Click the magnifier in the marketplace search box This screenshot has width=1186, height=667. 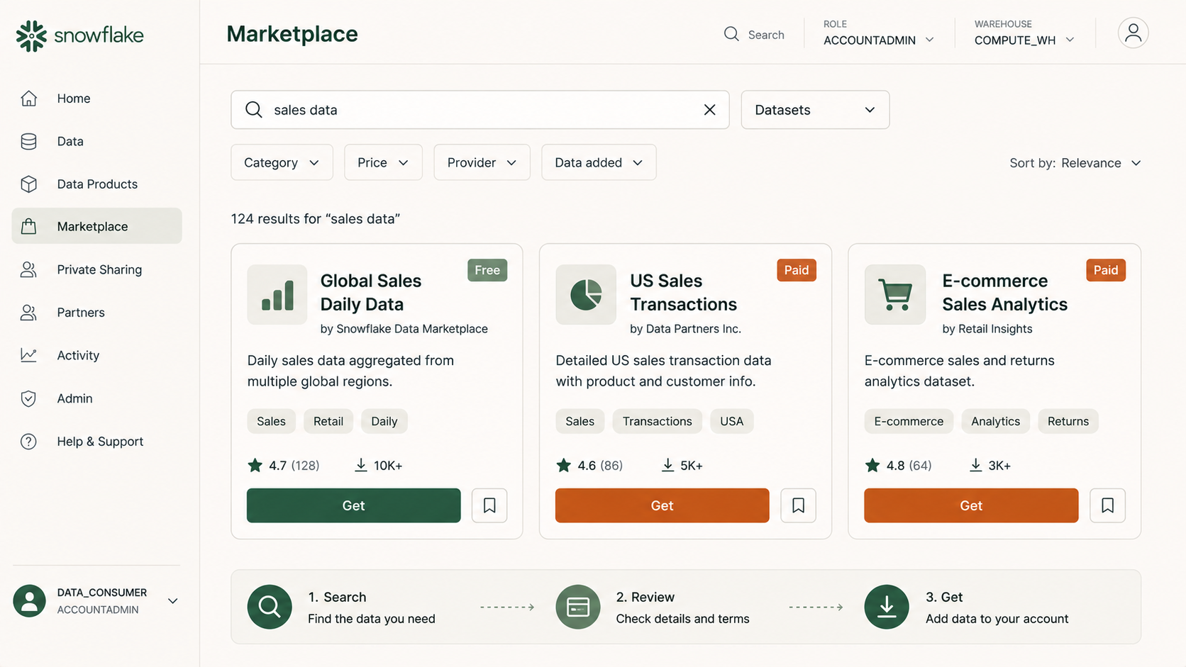(x=254, y=110)
